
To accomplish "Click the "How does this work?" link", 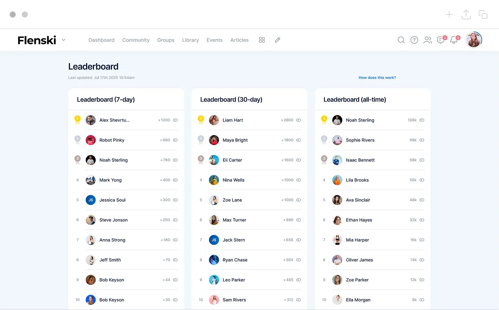I will (x=377, y=78).
